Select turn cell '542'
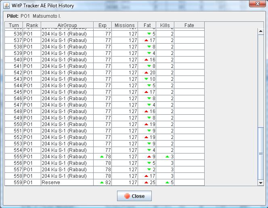Screen dimensions: 268x208 (x=14, y=73)
